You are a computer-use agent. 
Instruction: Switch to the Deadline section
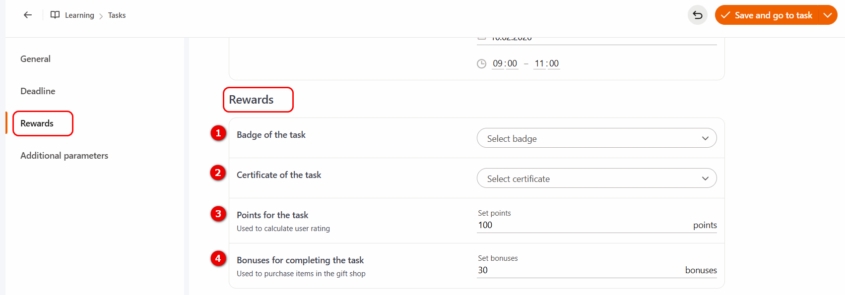38,91
